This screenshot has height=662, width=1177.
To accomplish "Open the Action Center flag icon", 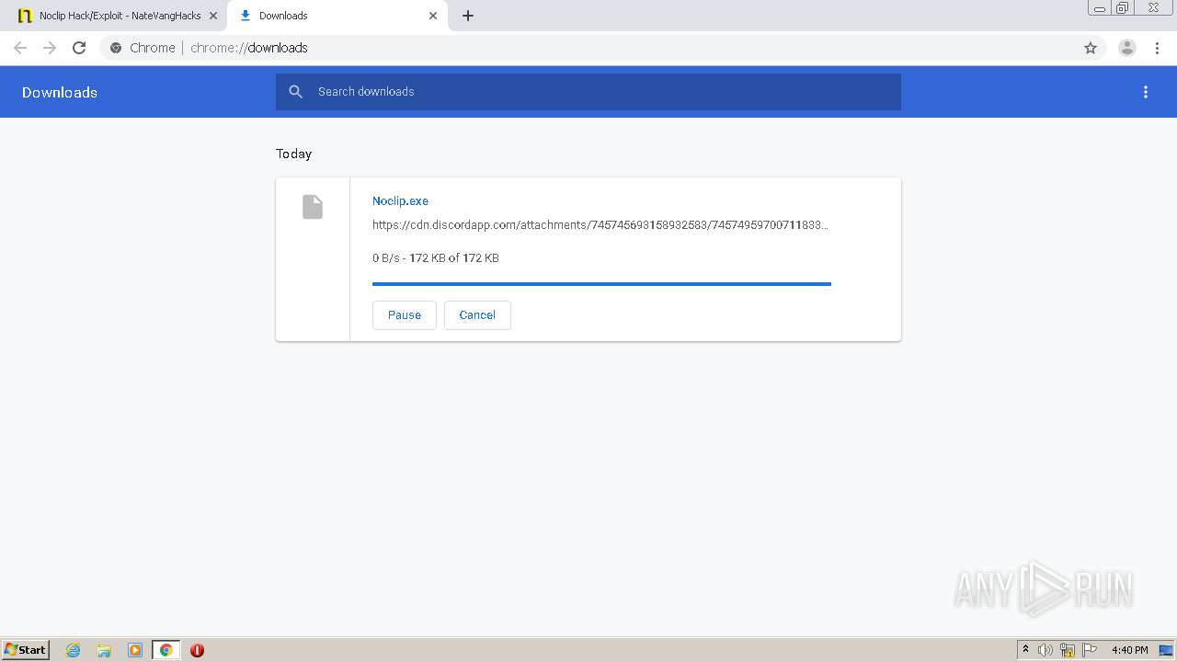I will click(x=1090, y=650).
